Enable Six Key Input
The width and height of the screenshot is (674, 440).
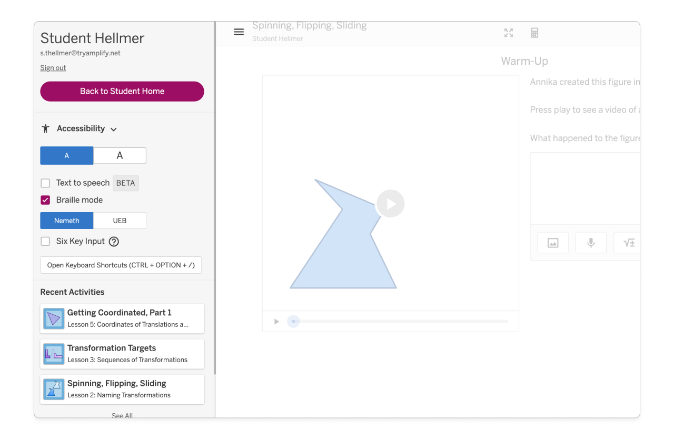pyautogui.click(x=45, y=241)
